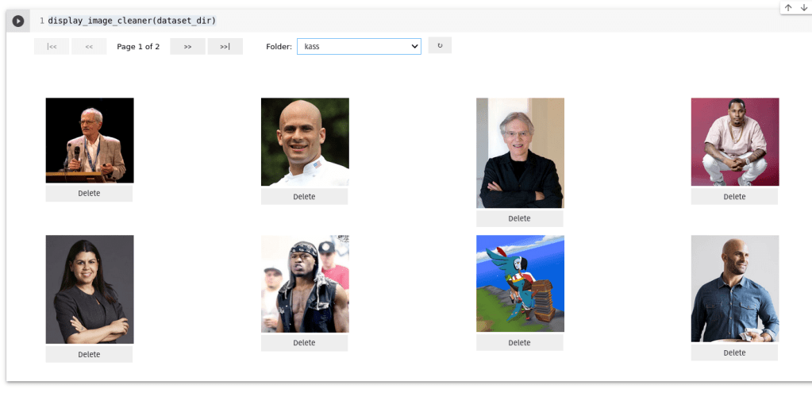Click the refresh folder icon button

440,45
